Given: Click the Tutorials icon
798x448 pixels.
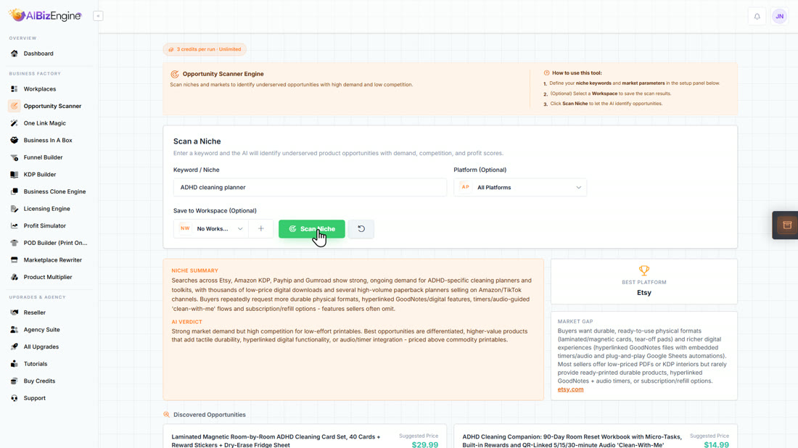Looking at the screenshot, I should (15, 364).
